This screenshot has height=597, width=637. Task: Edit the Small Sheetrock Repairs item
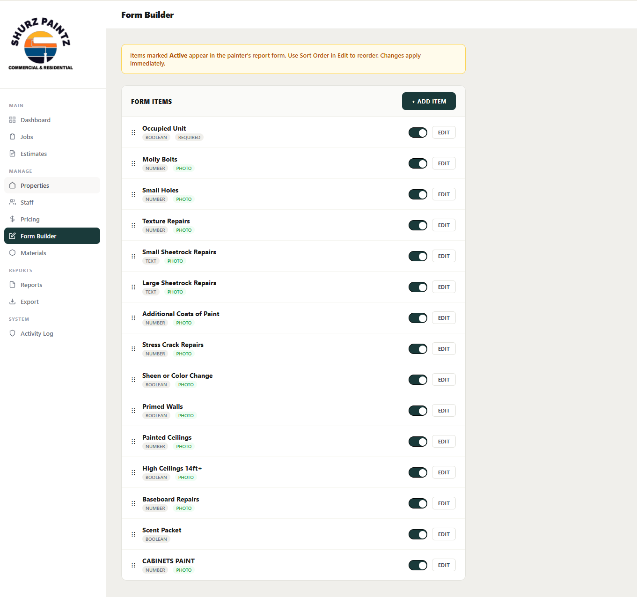(444, 256)
